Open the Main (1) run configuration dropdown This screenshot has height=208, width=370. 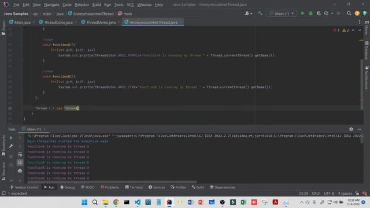coord(282,13)
